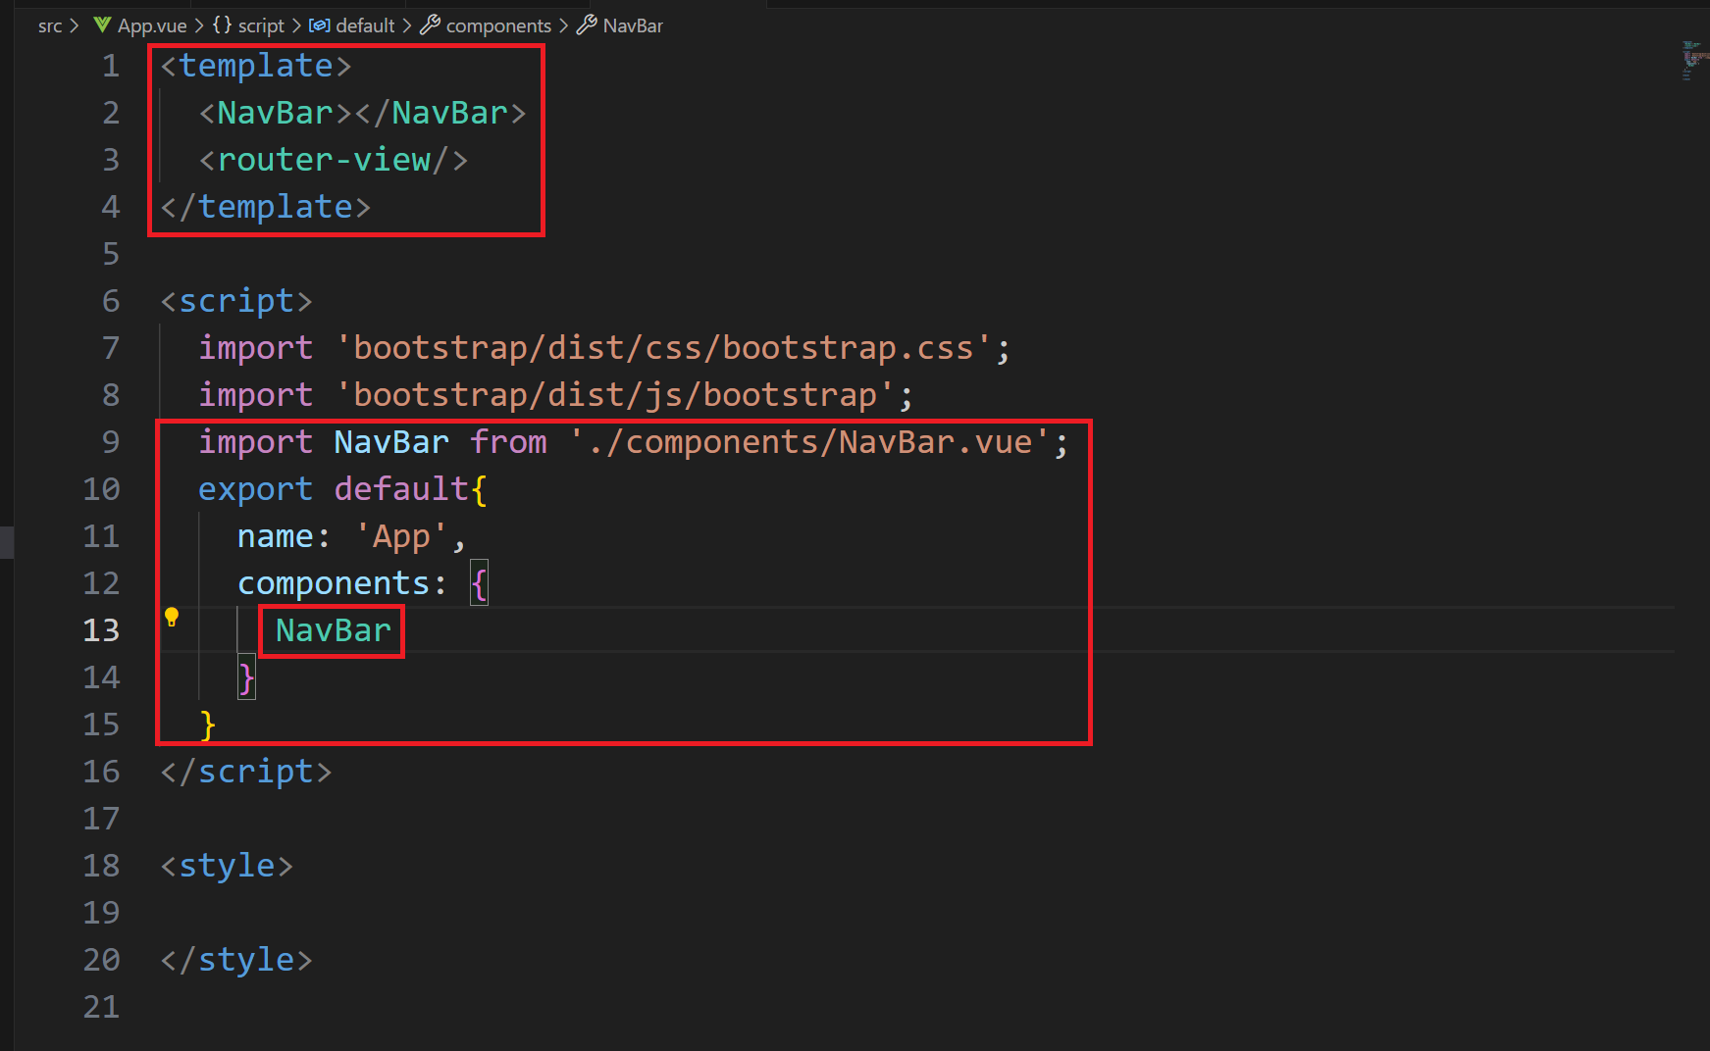The image size is (1710, 1051).
Task: Open the src folder breadcrumb
Action: pos(50,25)
